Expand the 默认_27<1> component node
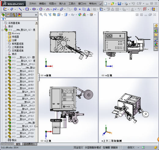The width and height of the screenshot is (159, 150). click(x=6, y=64)
